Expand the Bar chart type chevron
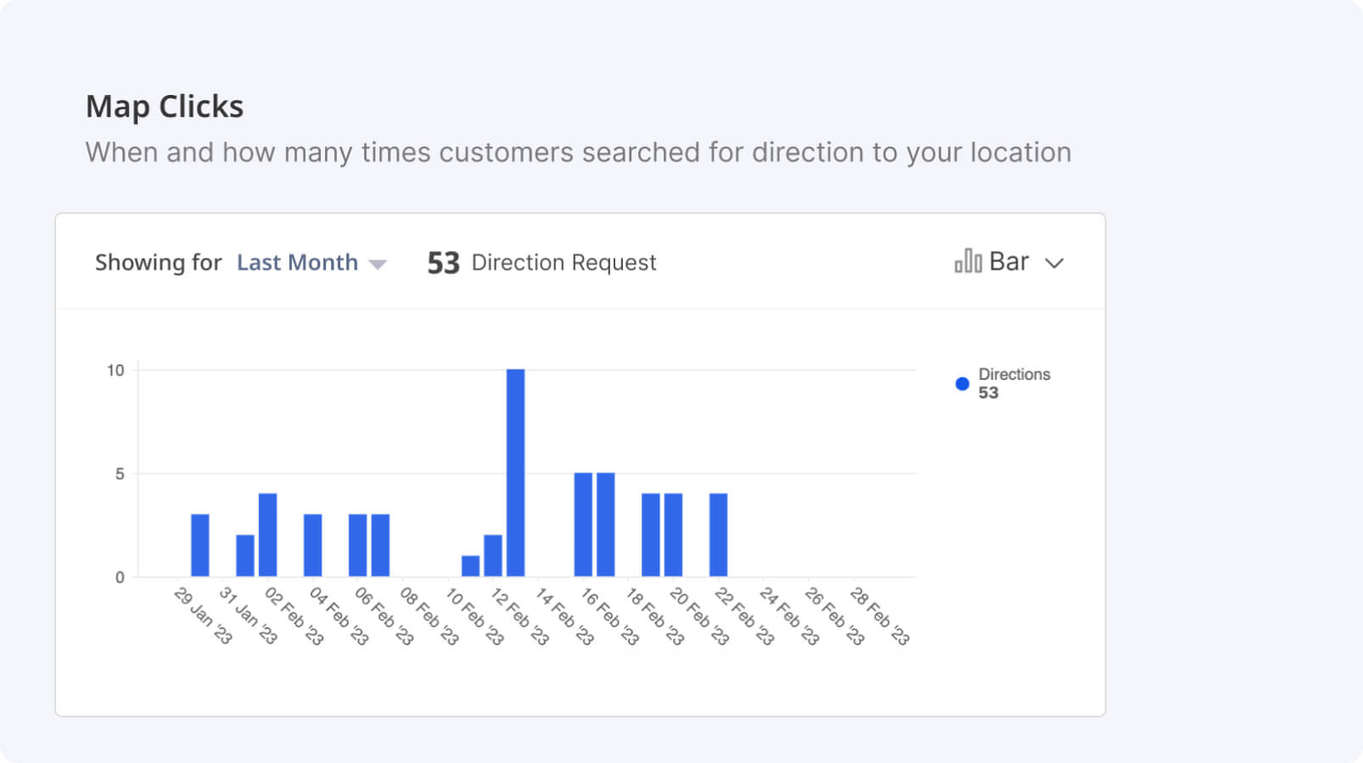Image resolution: width=1363 pixels, height=763 pixels. click(1054, 263)
